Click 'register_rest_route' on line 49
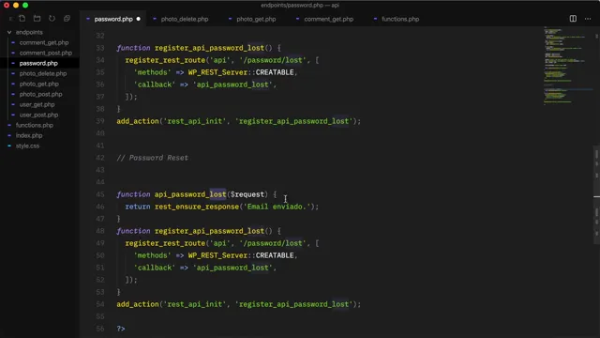The height and width of the screenshot is (338, 600). point(165,243)
